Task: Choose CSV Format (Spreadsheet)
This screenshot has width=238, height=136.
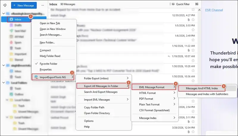Action: point(154,110)
